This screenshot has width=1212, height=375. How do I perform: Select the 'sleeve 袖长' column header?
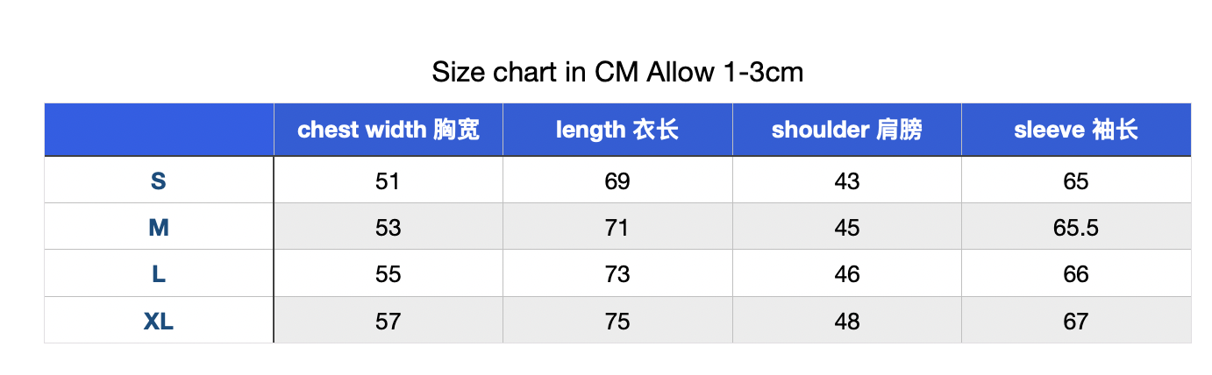[1076, 130]
